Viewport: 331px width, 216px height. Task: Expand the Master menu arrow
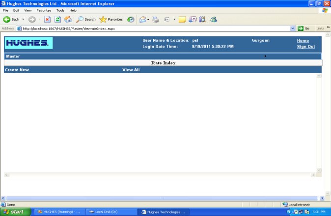click(x=266, y=56)
